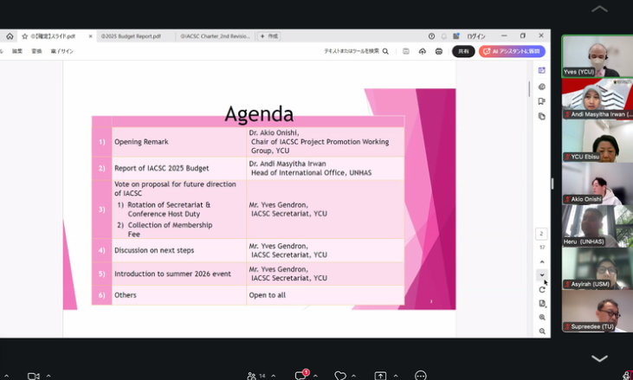The width and height of the screenshot is (633, 380).
Task: Go to next page with down arrow
Action: 542,275
